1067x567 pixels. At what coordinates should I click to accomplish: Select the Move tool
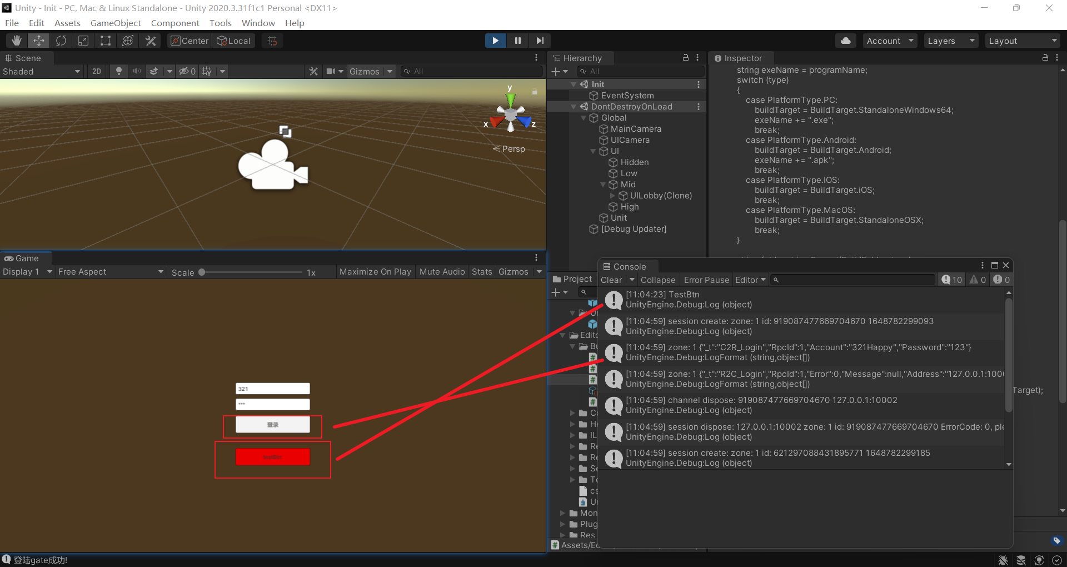[39, 40]
